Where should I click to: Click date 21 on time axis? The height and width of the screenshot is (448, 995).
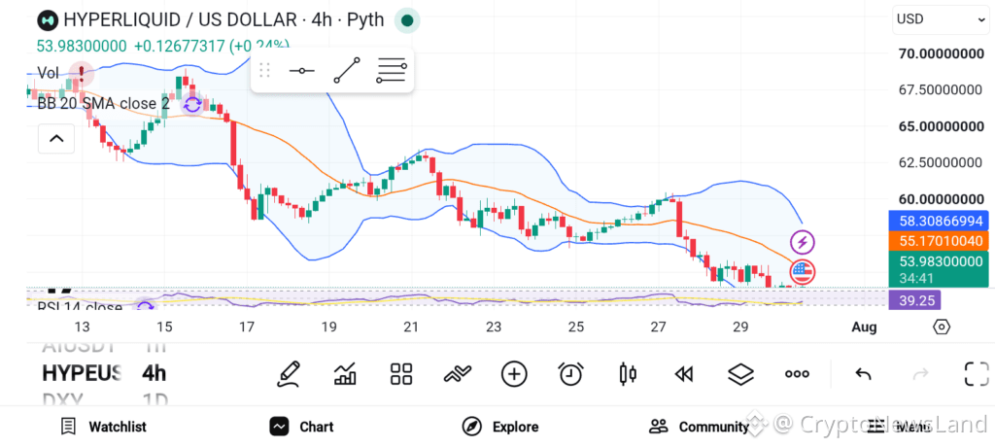[x=411, y=327]
